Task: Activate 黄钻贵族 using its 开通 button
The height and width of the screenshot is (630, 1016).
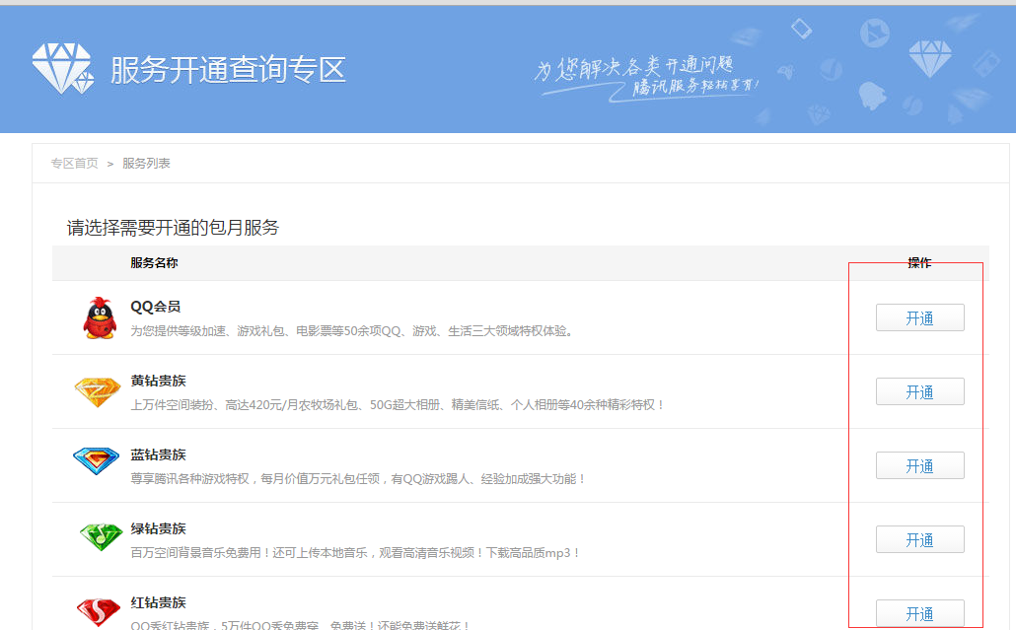Action: click(x=919, y=390)
